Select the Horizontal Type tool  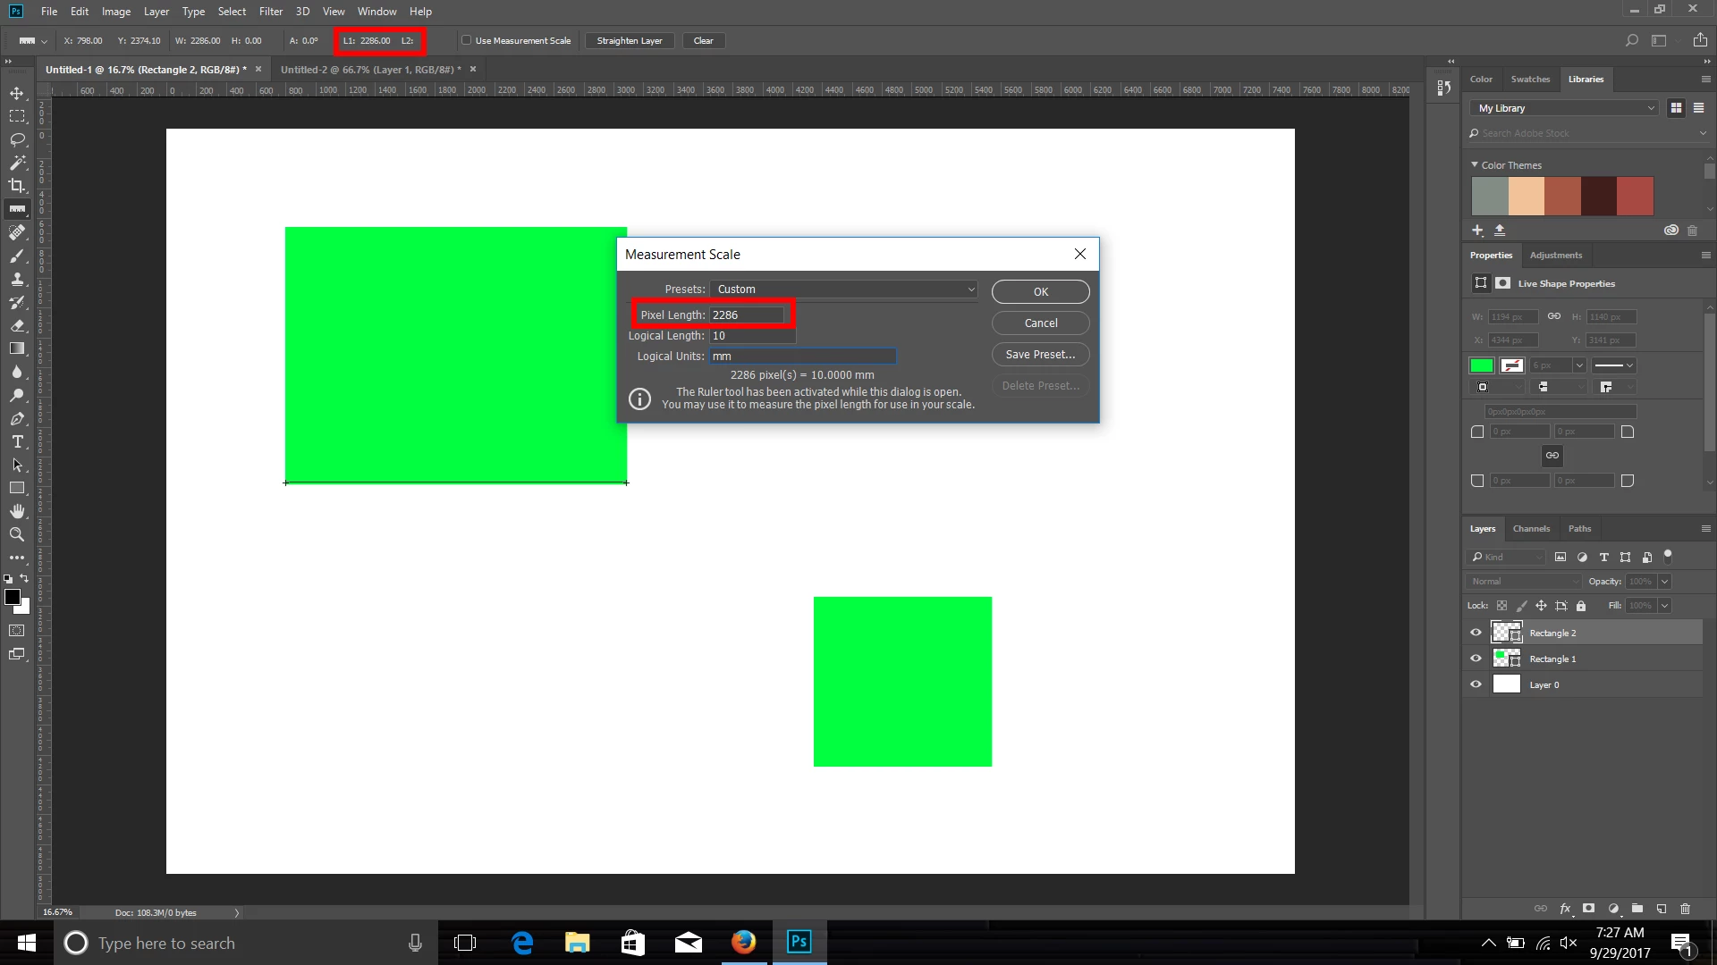coord(17,442)
